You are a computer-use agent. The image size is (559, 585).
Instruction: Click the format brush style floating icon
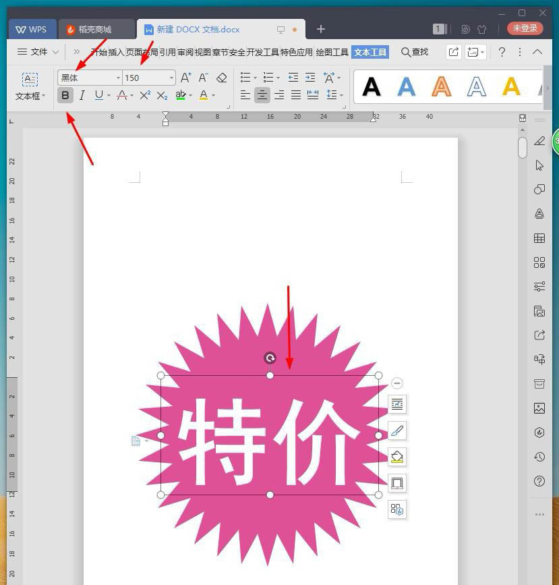397,430
